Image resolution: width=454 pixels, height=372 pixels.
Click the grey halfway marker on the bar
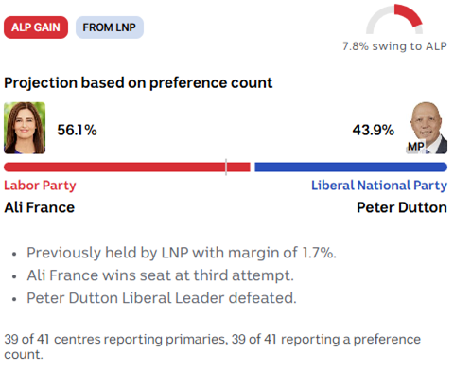(226, 167)
